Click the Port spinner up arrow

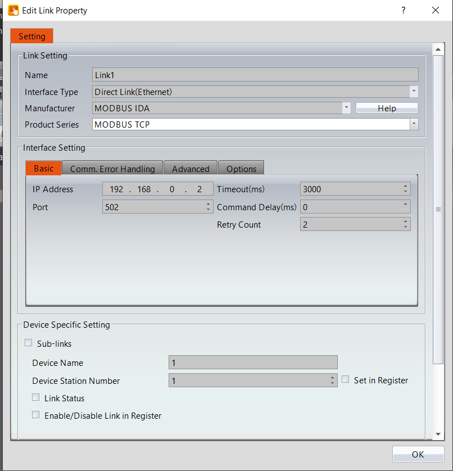point(208,204)
